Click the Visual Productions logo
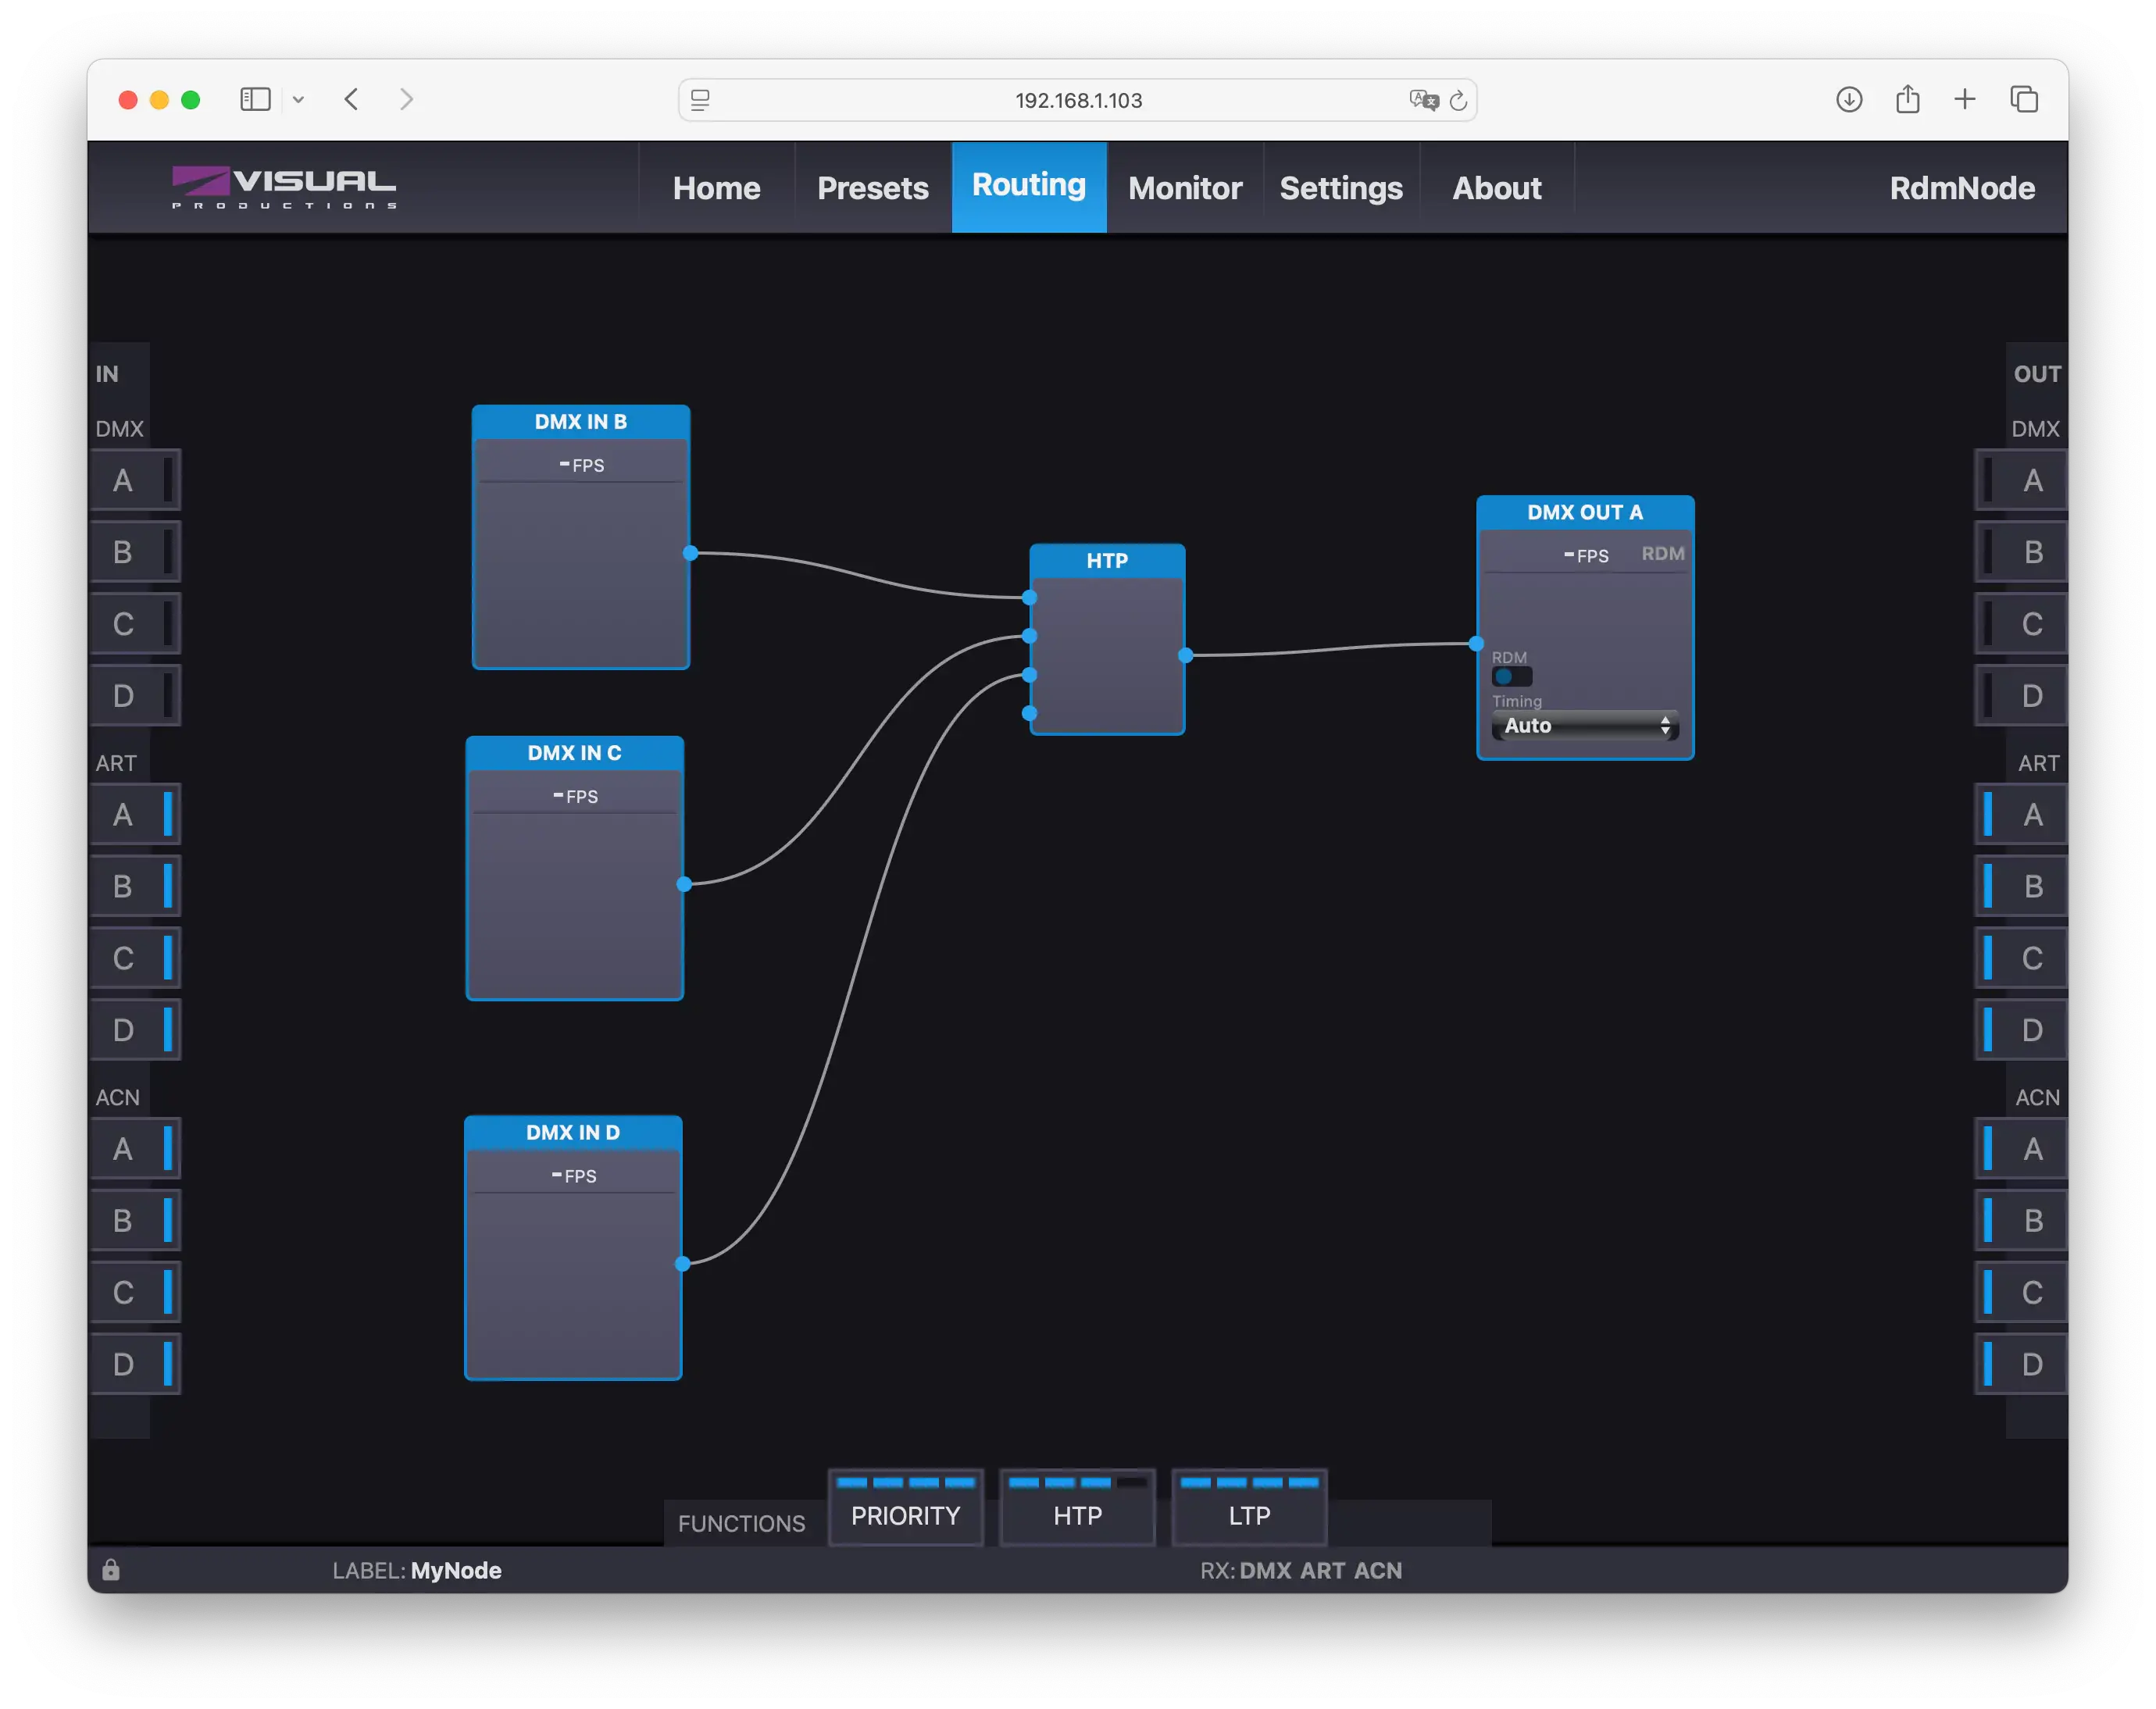This screenshot has height=1709, width=2156. (x=284, y=187)
